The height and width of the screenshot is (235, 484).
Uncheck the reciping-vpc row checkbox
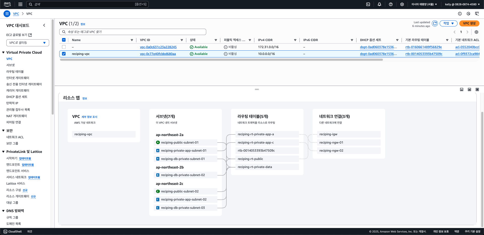click(x=64, y=54)
